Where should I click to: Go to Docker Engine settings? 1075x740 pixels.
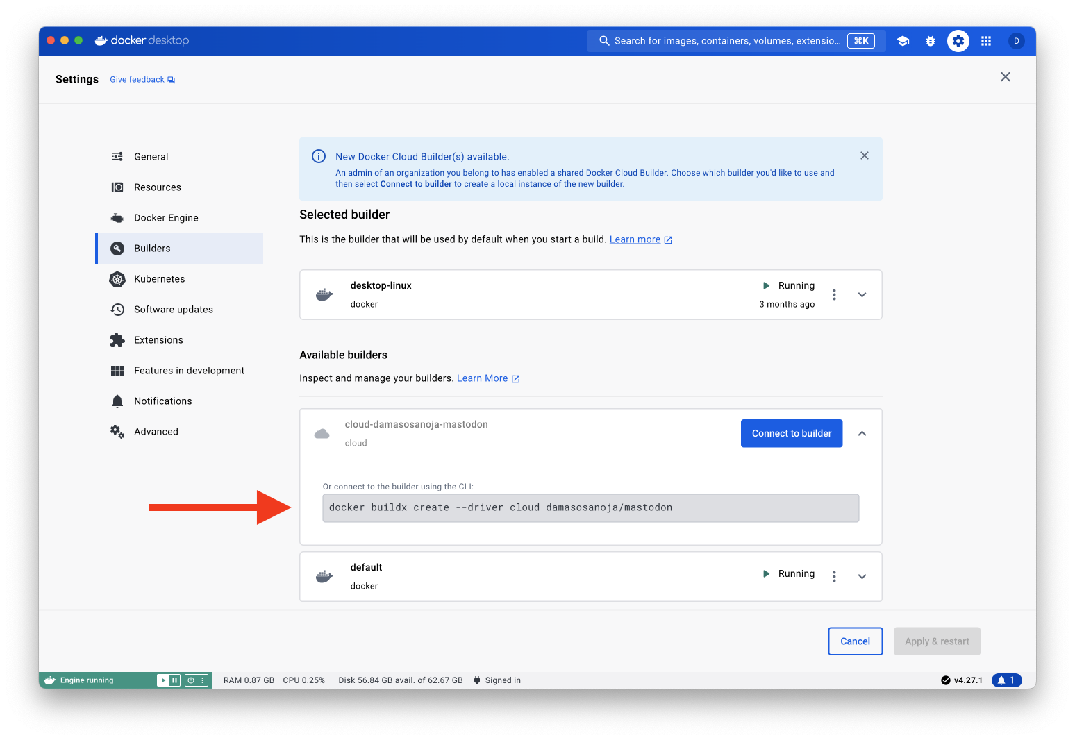point(166,218)
